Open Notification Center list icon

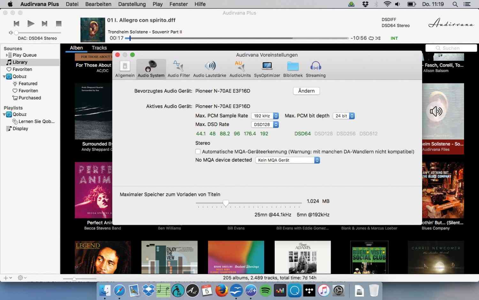pos(467,4)
